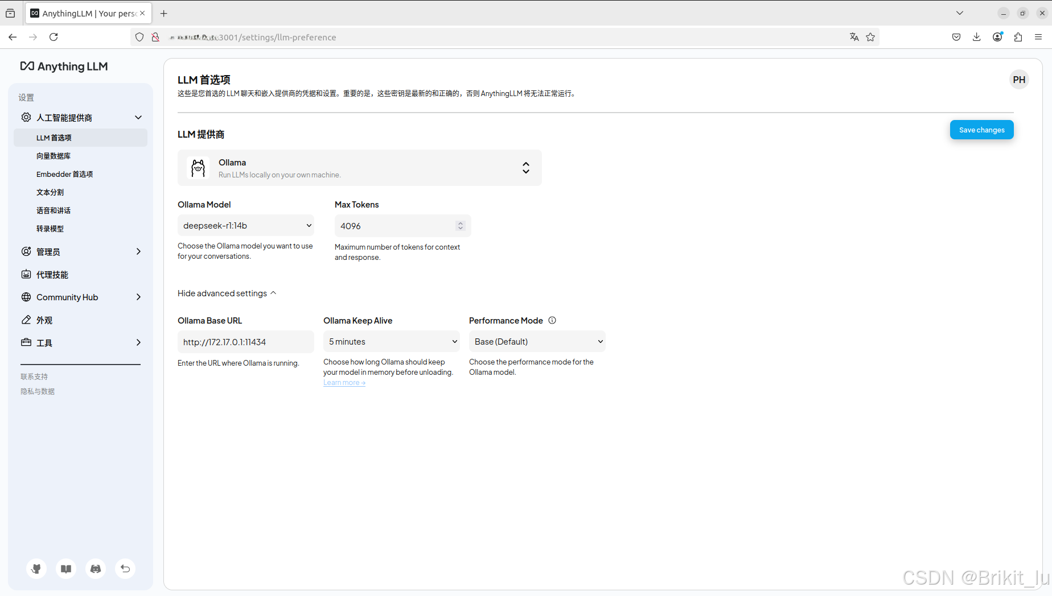Select LLM 首选项 in the sidebar

tap(80, 138)
